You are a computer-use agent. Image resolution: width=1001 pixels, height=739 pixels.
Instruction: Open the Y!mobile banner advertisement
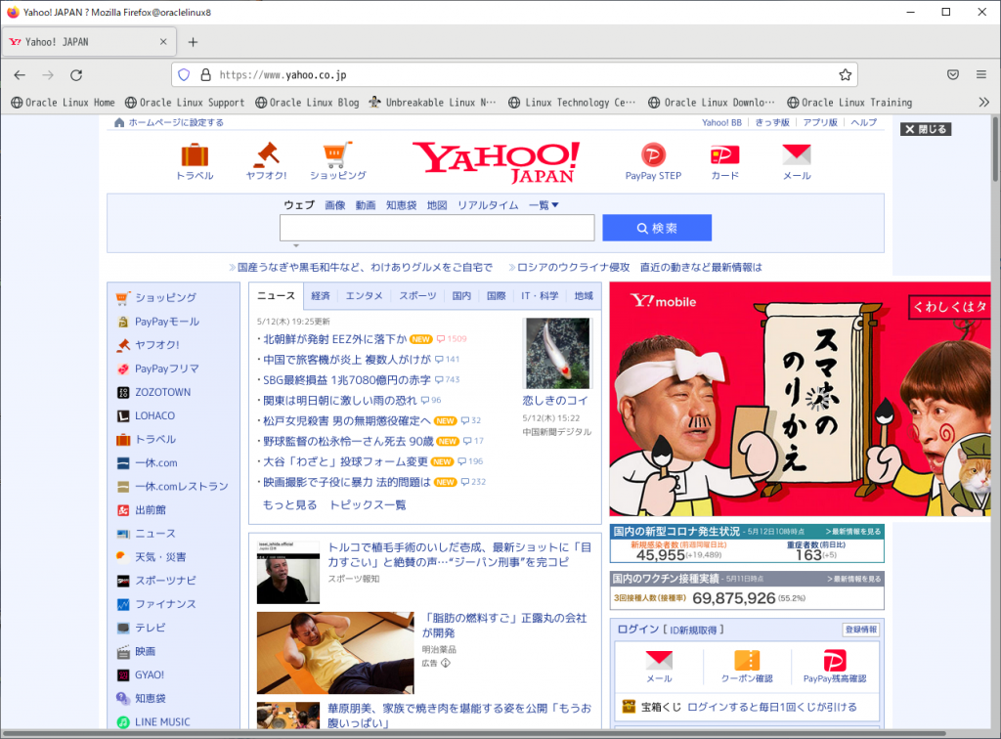(800, 399)
